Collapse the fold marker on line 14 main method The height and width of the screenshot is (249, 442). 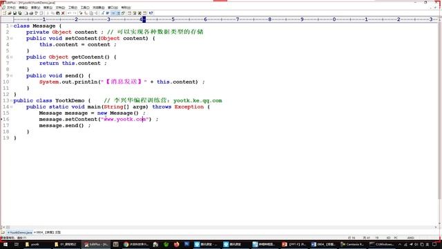pyautogui.click(x=11, y=107)
